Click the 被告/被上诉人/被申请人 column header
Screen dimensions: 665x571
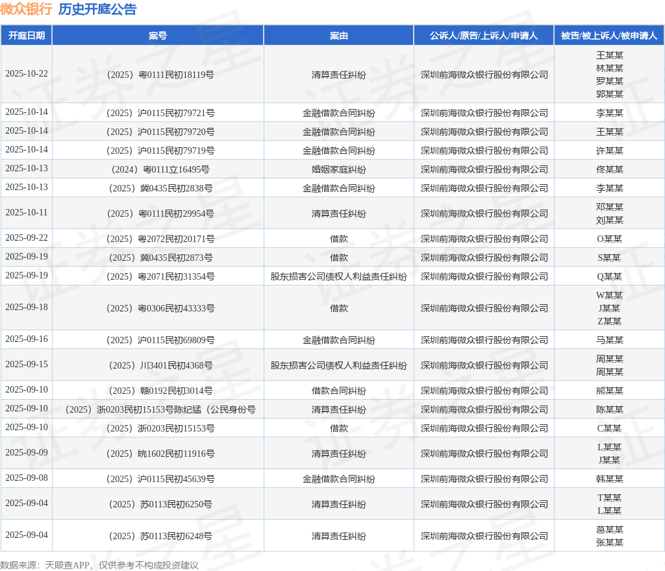[x=609, y=36]
